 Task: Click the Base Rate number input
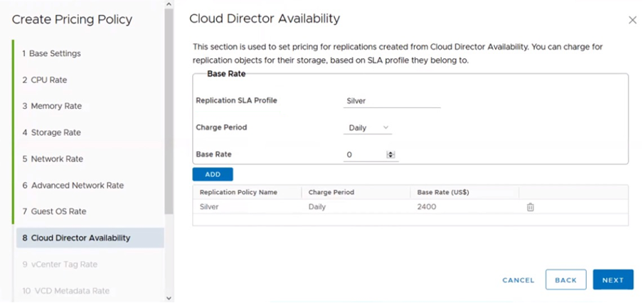[x=363, y=154]
